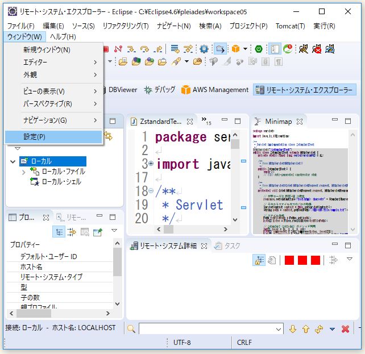Screen dimensions: 365x354
Task: Stop Tomcat with the red-X cat icon
Action: click(317, 49)
